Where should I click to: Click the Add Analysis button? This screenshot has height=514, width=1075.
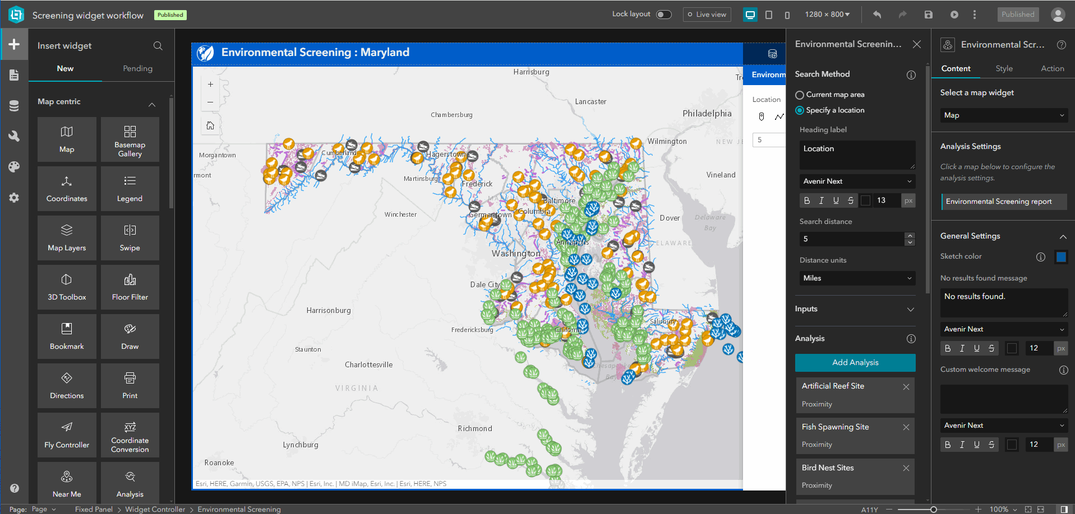pos(855,362)
